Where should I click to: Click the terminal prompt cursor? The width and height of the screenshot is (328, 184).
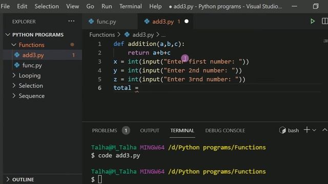point(100,179)
